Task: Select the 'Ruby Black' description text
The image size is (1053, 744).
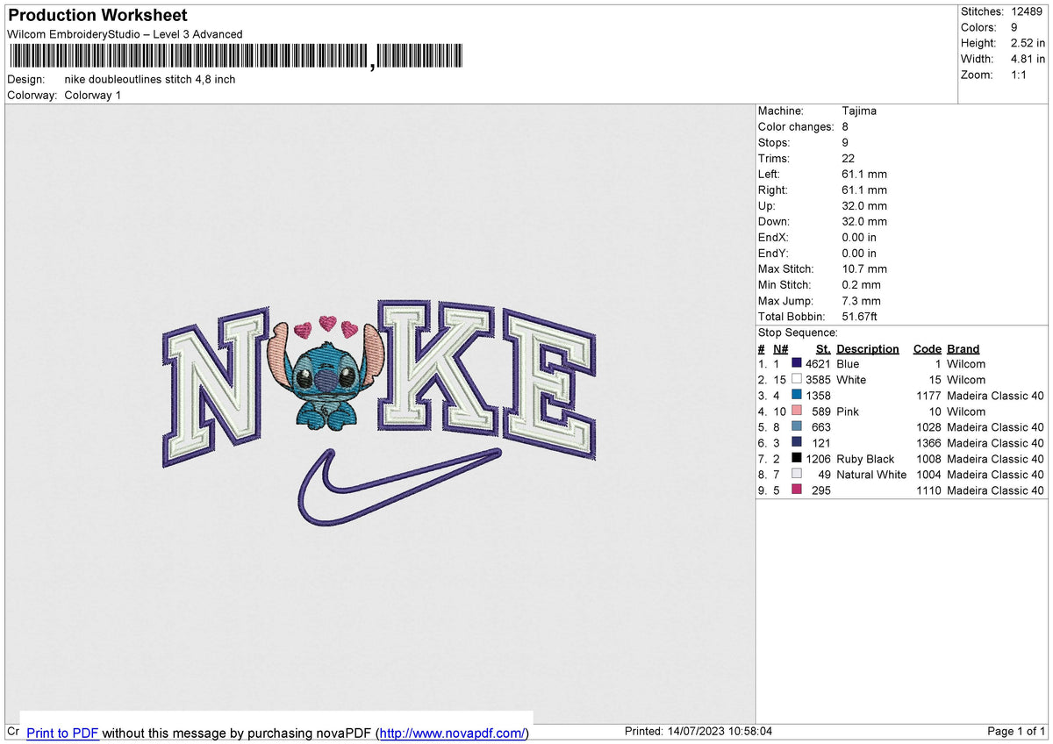Action: [x=865, y=459]
